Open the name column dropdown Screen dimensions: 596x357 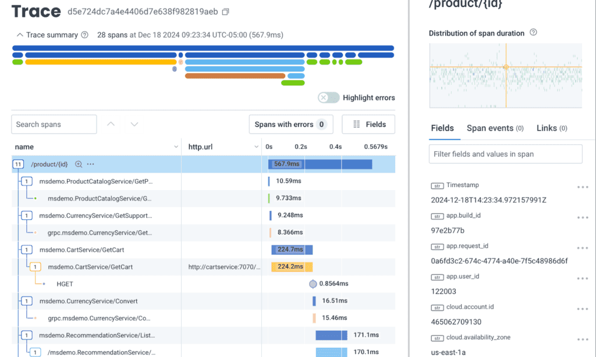[176, 147]
